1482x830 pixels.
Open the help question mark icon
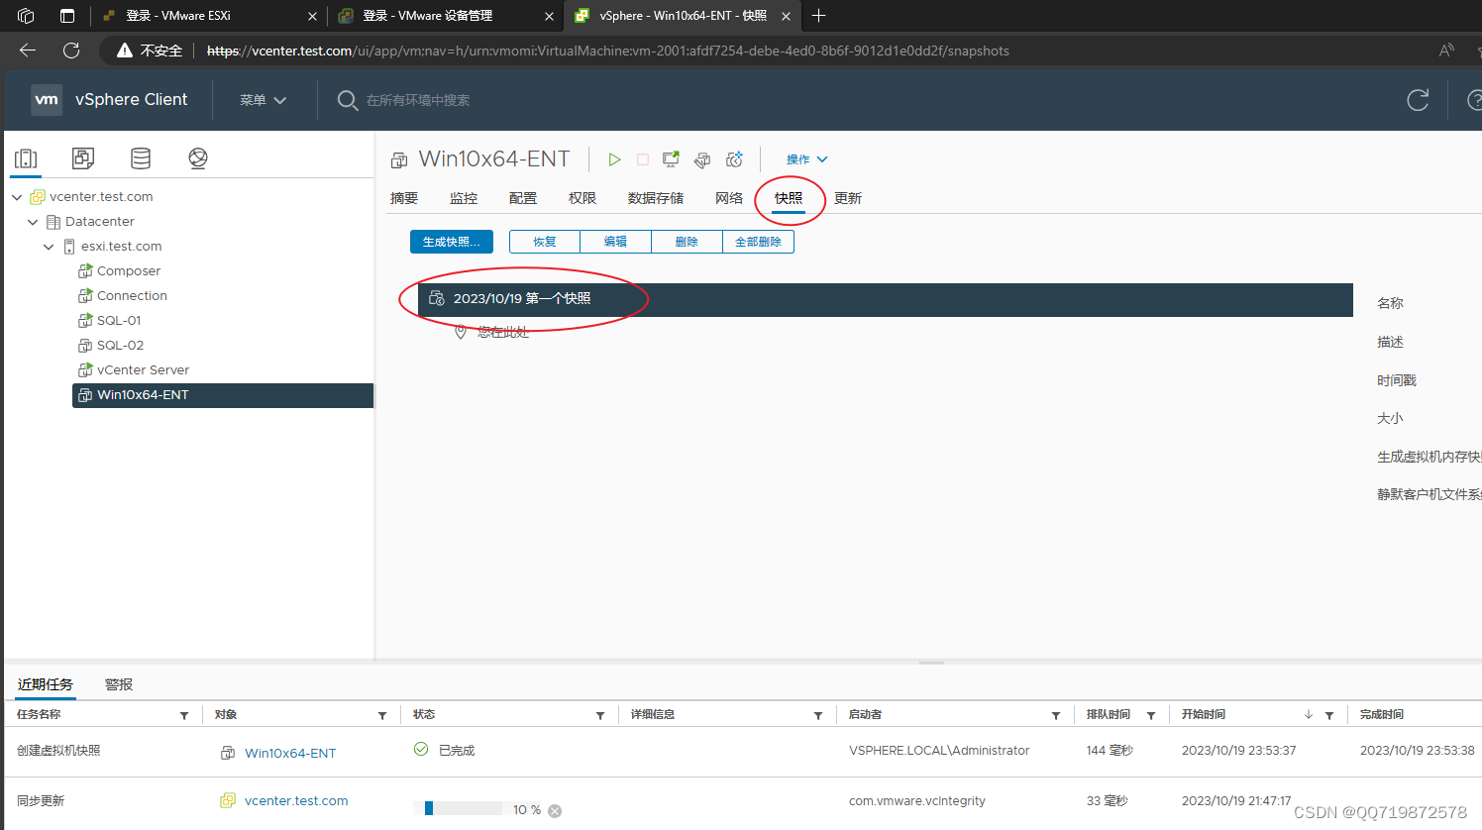click(1473, 100)
